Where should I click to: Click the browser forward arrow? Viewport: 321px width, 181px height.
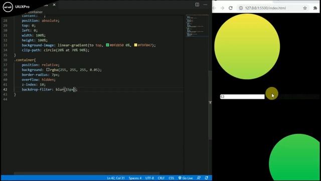[x=222, y=8]
